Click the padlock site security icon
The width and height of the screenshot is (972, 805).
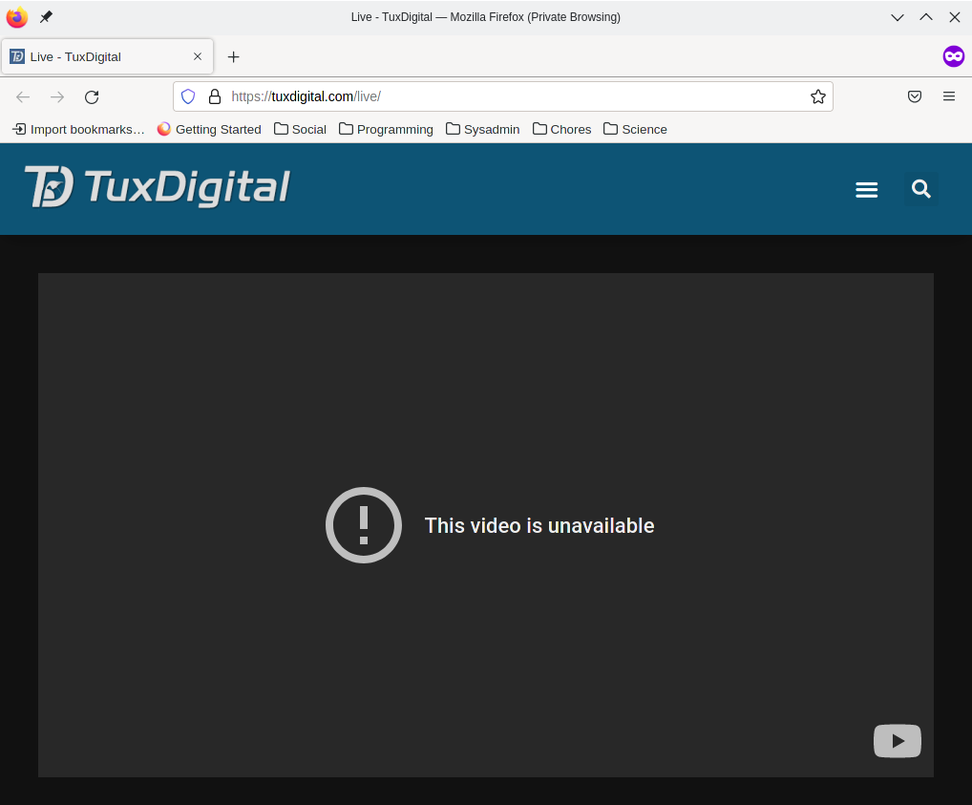(x=215, y=96)
